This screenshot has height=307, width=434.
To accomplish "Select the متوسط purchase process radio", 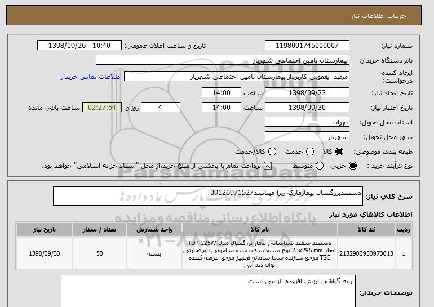I will click(x=320, y=166).
